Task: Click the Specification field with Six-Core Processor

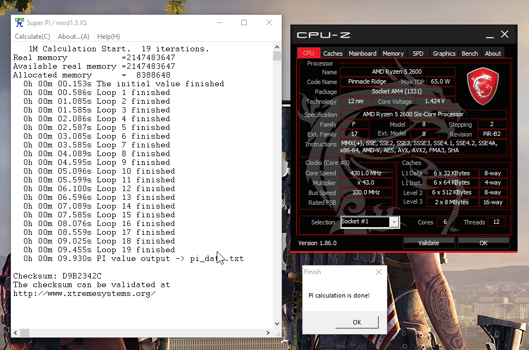Action: [x=424, y=114]
